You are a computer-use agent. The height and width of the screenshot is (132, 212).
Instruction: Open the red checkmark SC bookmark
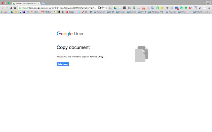[x=85, y=12]
